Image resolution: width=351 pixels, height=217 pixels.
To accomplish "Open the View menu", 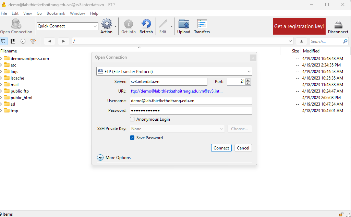I will pyautogui.click(x=27, y=13).
